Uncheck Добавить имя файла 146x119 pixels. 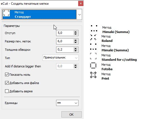click(x=7, y=83)
